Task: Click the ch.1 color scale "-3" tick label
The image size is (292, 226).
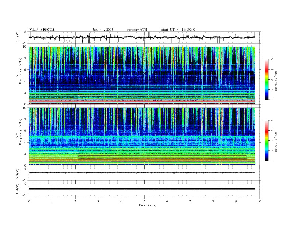Action: pyautogui.click(x=272, y=59)
